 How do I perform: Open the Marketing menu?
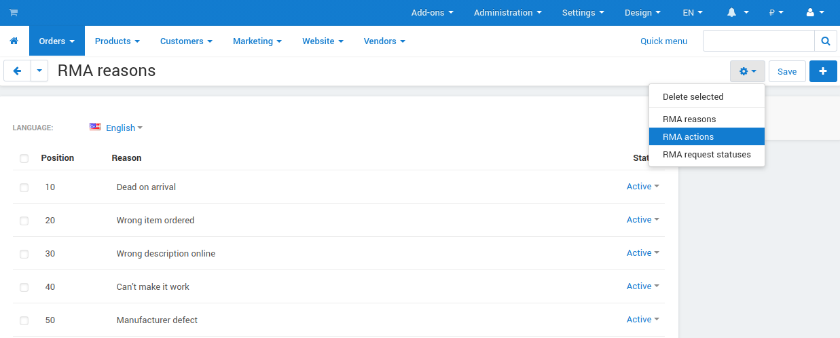click(x=257, y=41)
